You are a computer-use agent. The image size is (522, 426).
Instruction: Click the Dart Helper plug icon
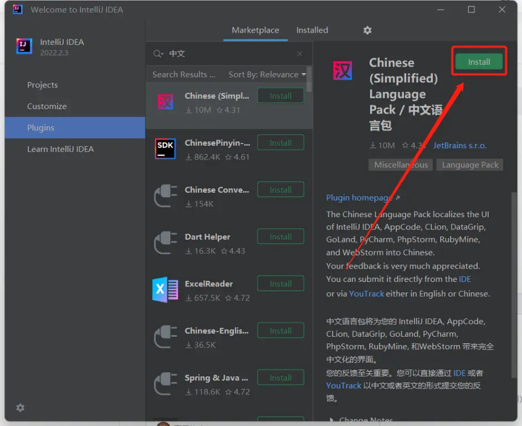pos(165,243)
